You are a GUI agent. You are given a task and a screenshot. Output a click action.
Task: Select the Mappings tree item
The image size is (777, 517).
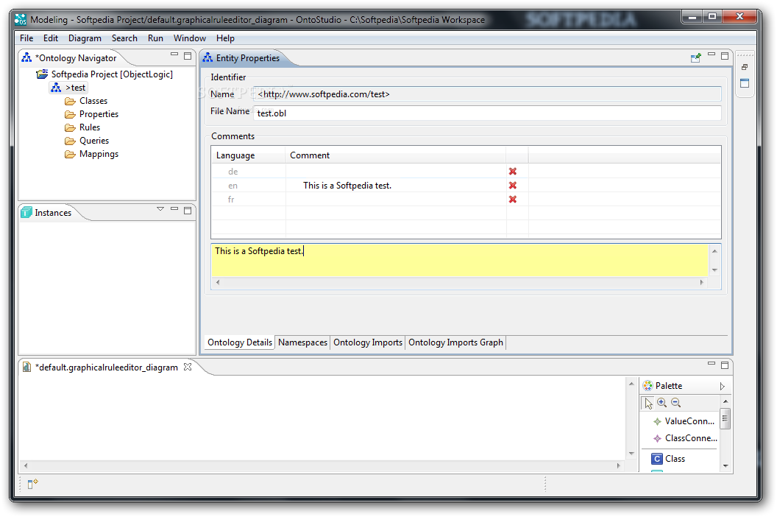pyautogui.click(x=99, y=155)
